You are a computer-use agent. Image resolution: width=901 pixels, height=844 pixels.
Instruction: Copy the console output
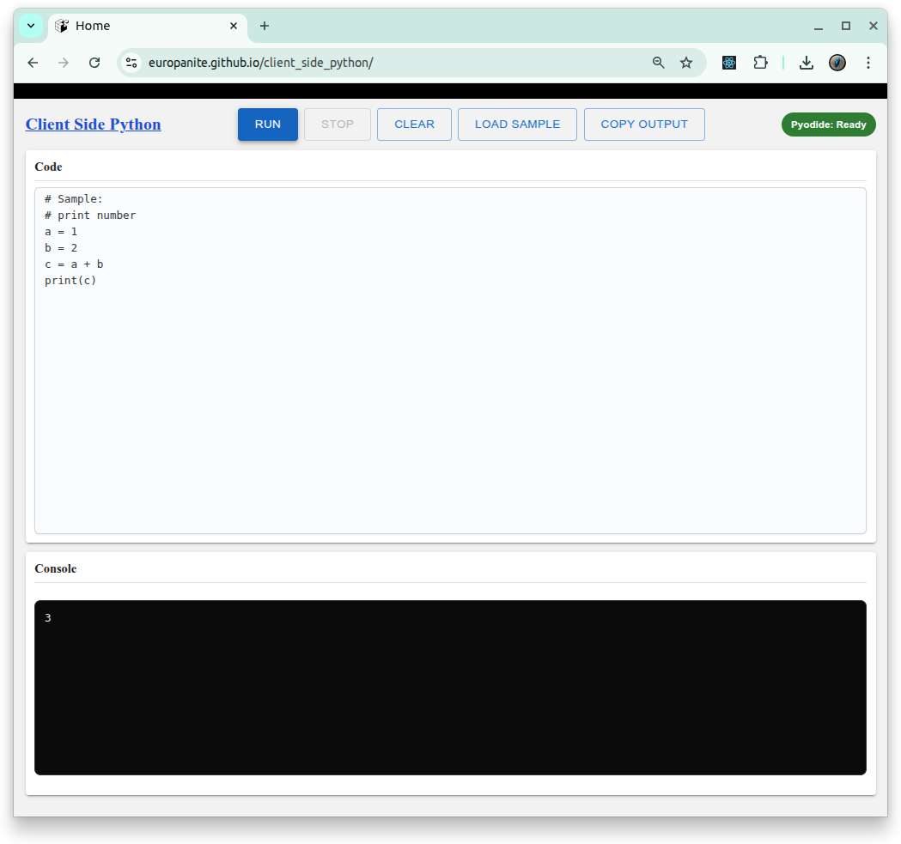(644, 124)
